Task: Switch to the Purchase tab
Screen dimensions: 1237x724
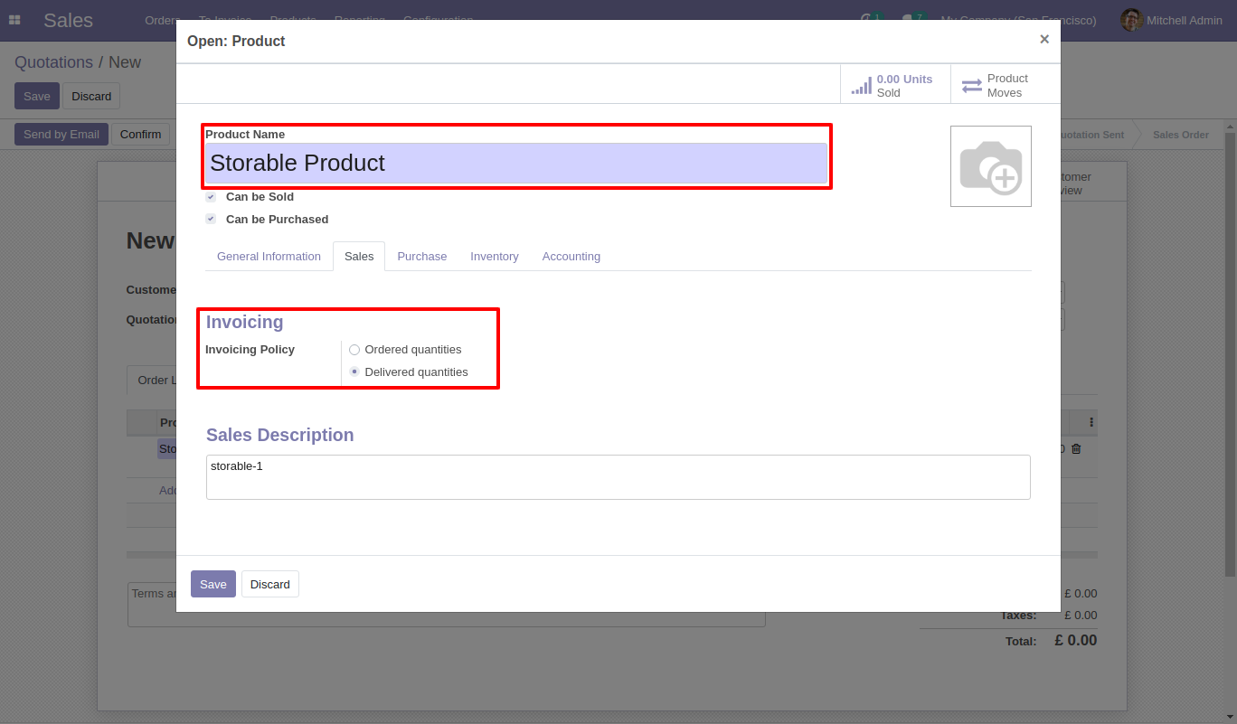Action: (422, 257)
